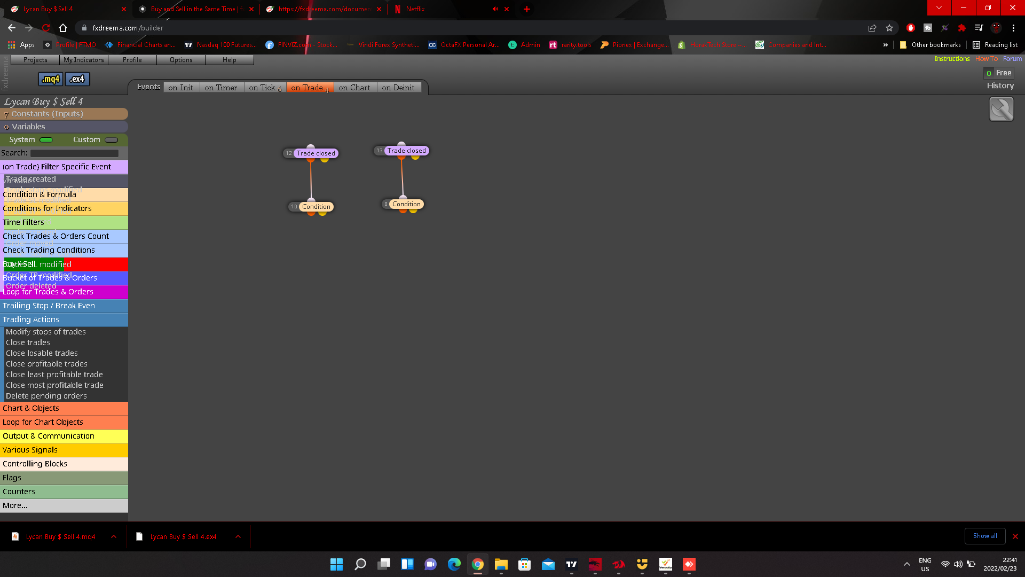Open Windows taskbar search

click(360, 564)
